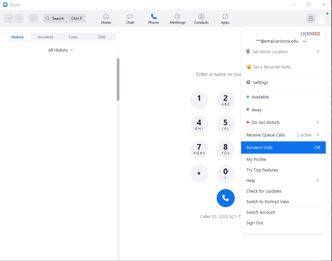Viewport: 332px width, 261px height.
Task: Click the 2 active queue count
Action: (x=304, y=135)
